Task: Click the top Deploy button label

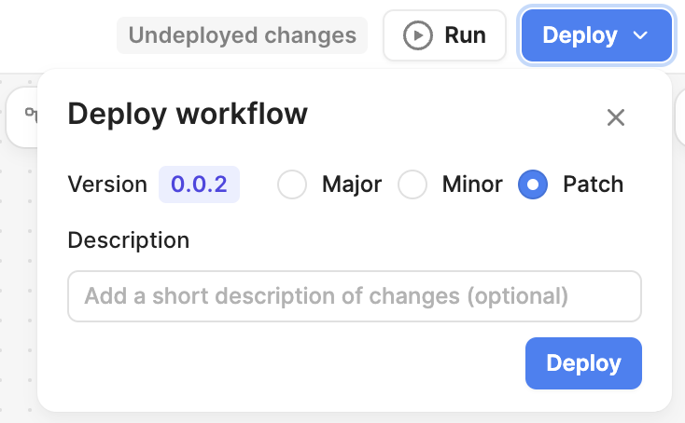Action: pos(580,36)
